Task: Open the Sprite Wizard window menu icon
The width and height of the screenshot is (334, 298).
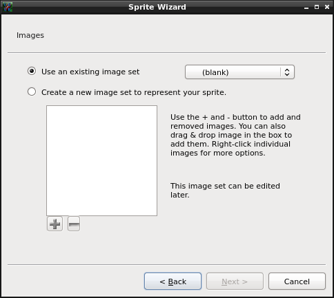Action: (7, 7)
